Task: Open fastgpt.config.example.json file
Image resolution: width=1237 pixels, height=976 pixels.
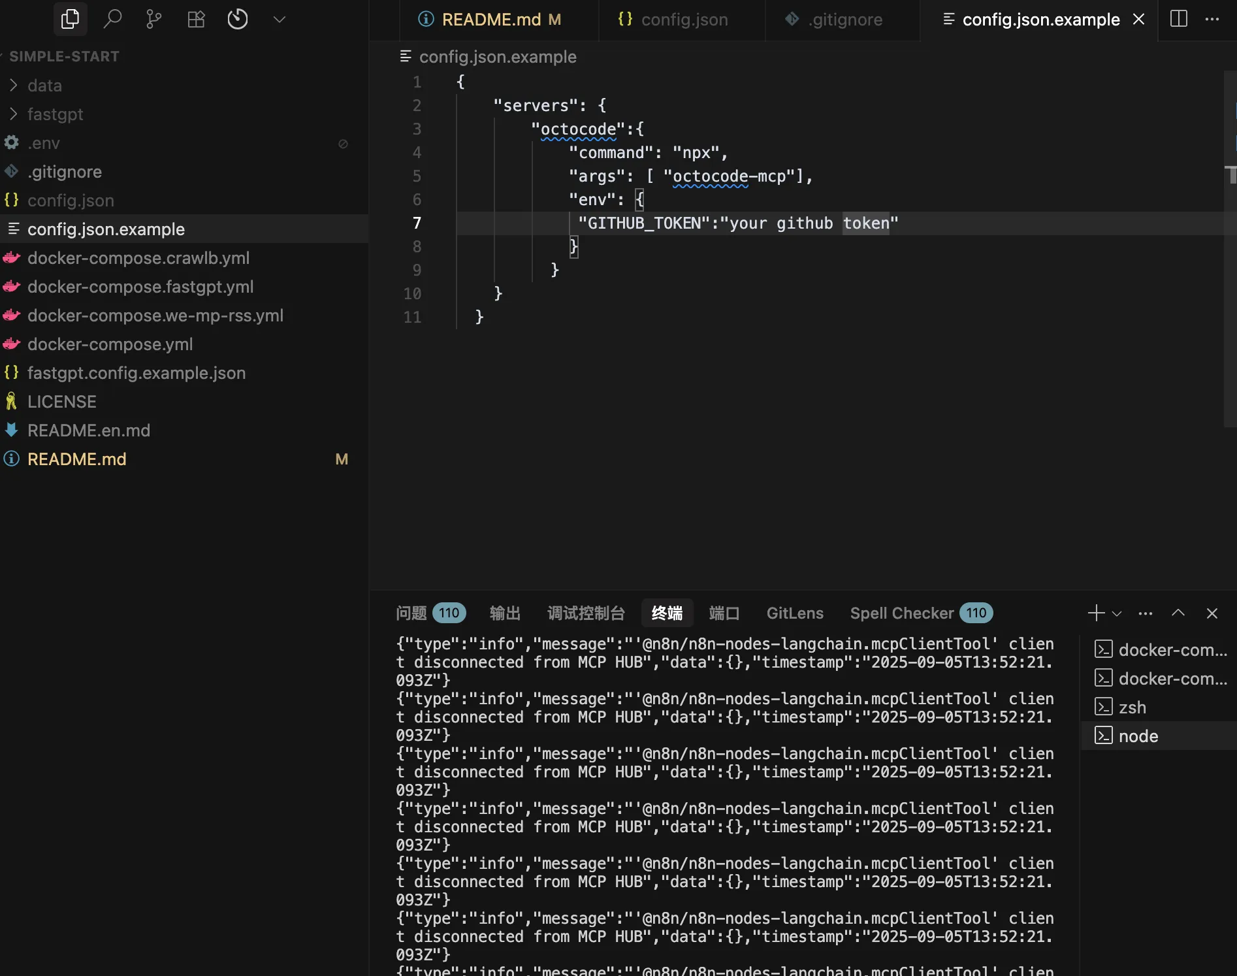Action: (x=184, y=373)
